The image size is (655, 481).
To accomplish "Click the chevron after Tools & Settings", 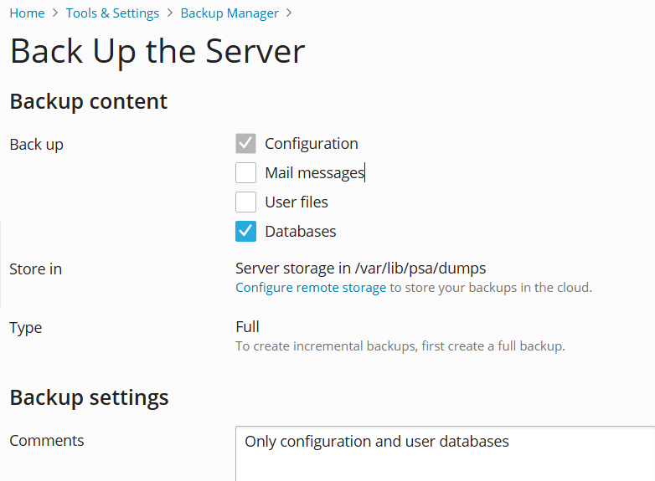I will click(x=169, y=13).
